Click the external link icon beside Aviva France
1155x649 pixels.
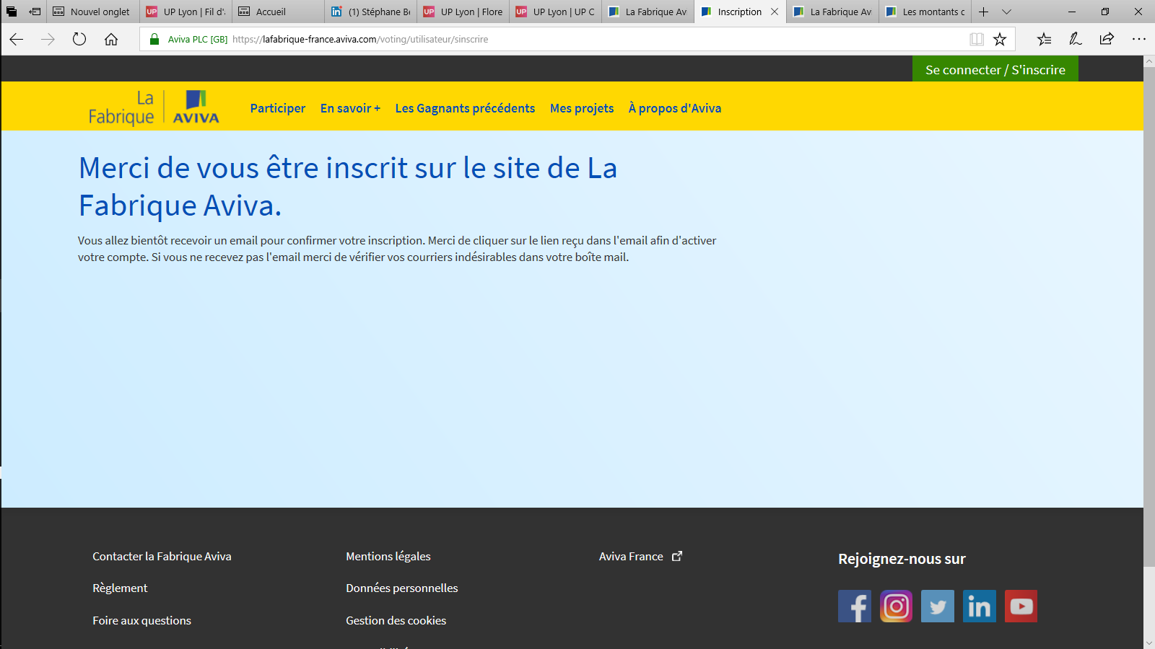[x=677, y=556]
